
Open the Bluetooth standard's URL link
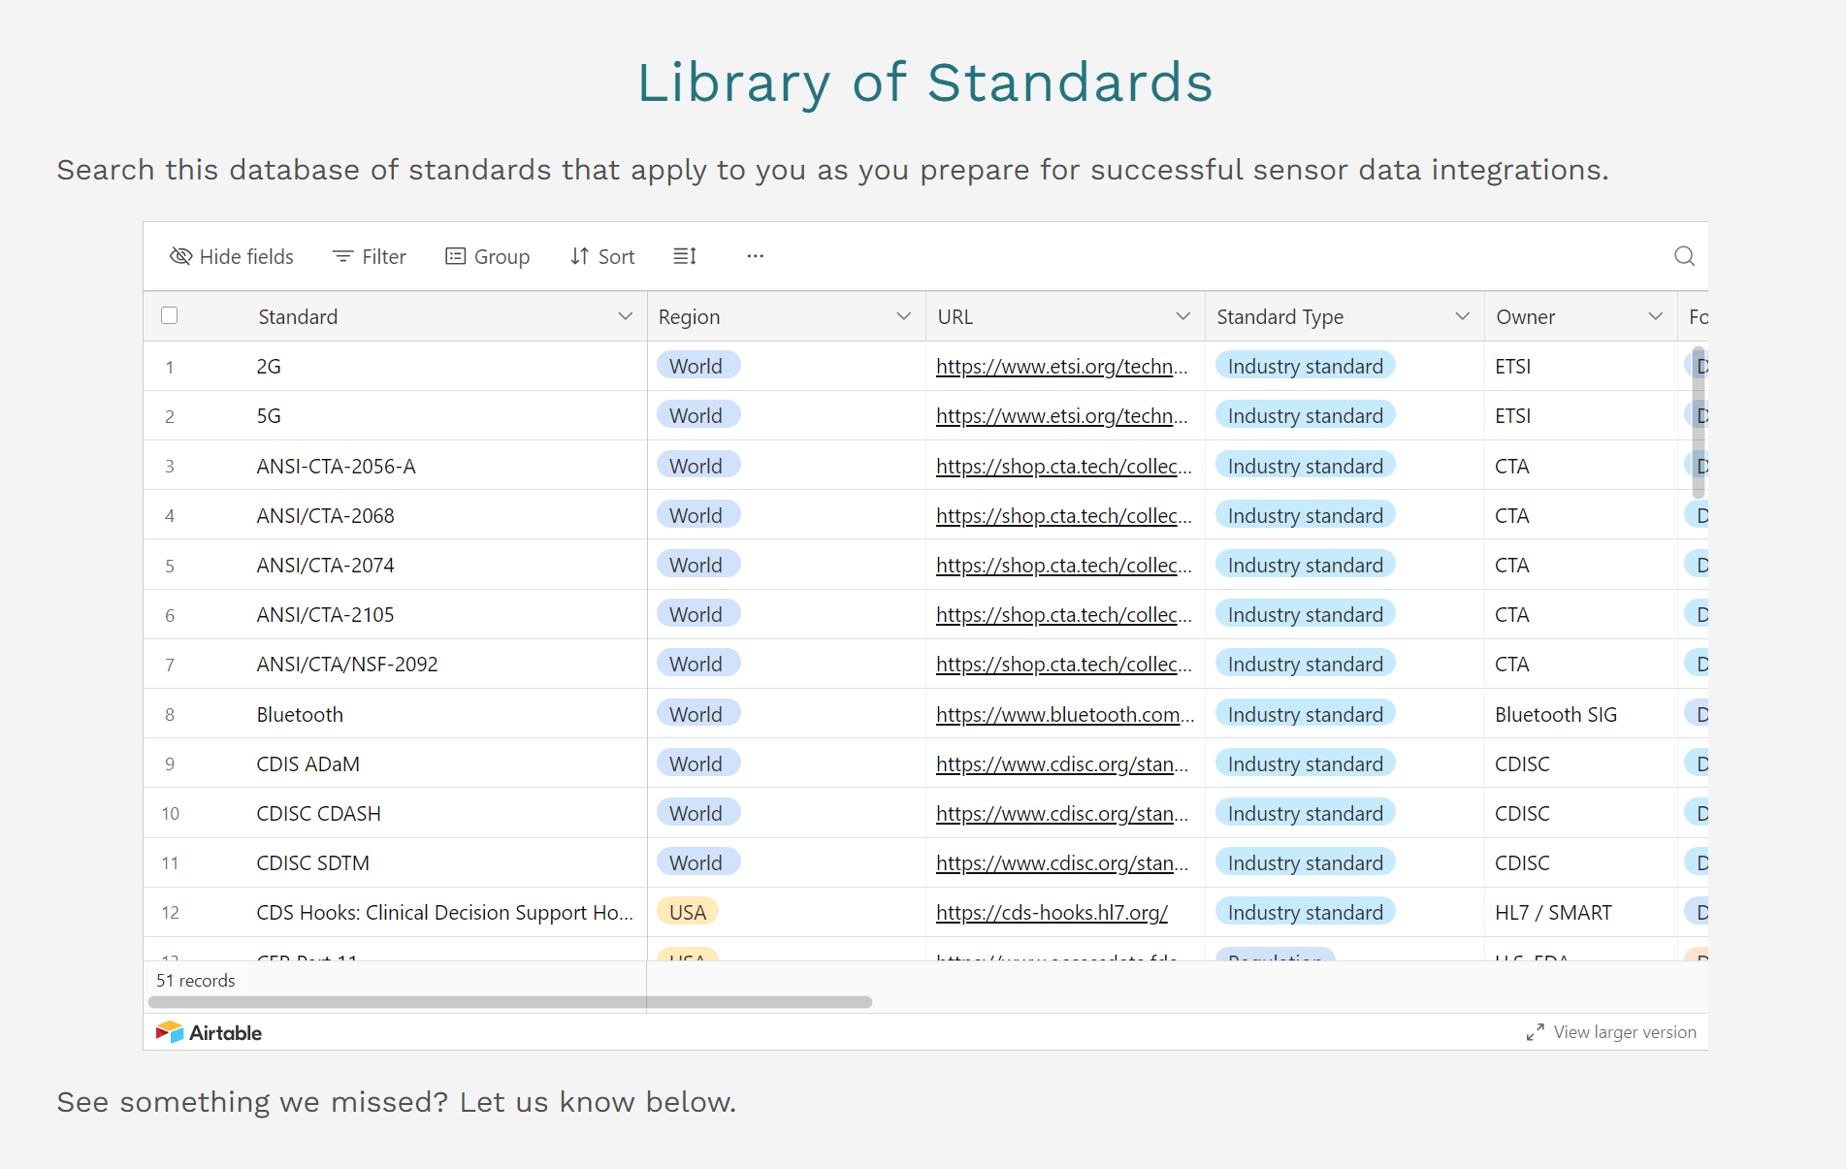tap(1064, 714)
